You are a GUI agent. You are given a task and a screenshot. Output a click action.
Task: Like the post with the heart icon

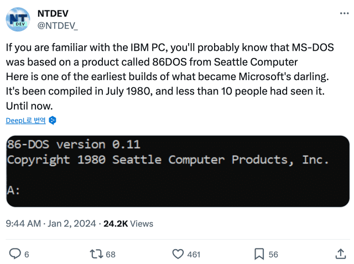pyautogui.click(x=178, y=254)
